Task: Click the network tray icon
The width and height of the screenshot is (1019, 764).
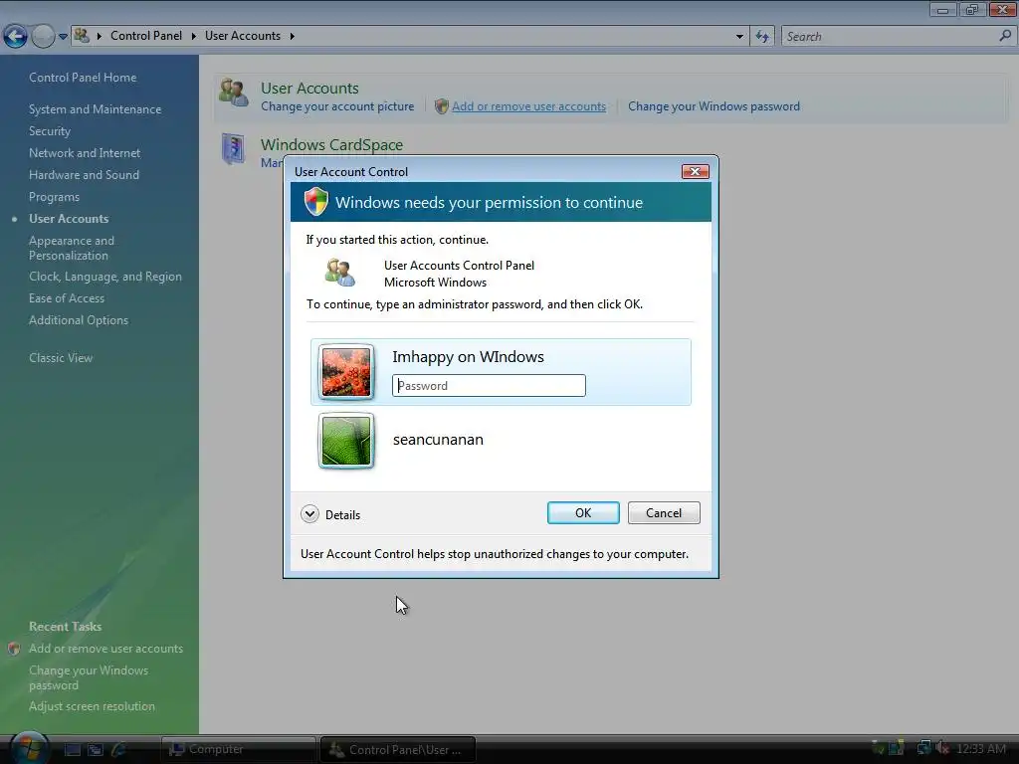Action: point(923,748)
